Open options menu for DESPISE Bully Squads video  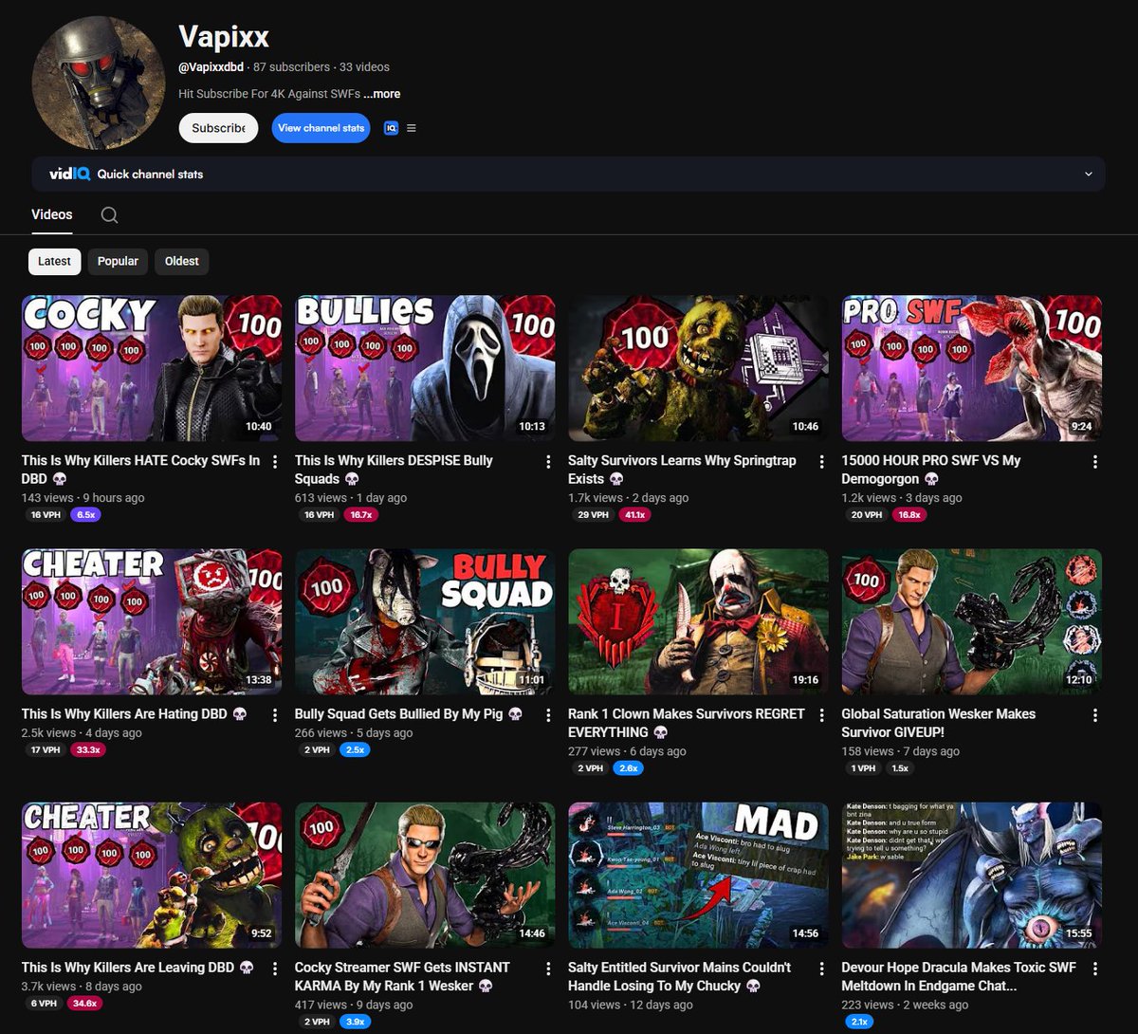point(548,462)
